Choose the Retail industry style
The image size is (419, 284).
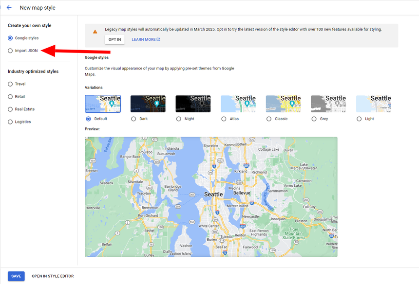point(10,97)
